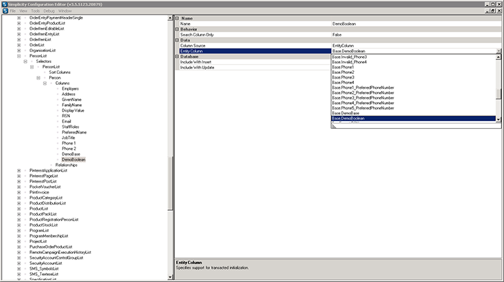Select Base.Phone3 in dropdown list
Screen dimensions: 504x282
click(343, 77)
